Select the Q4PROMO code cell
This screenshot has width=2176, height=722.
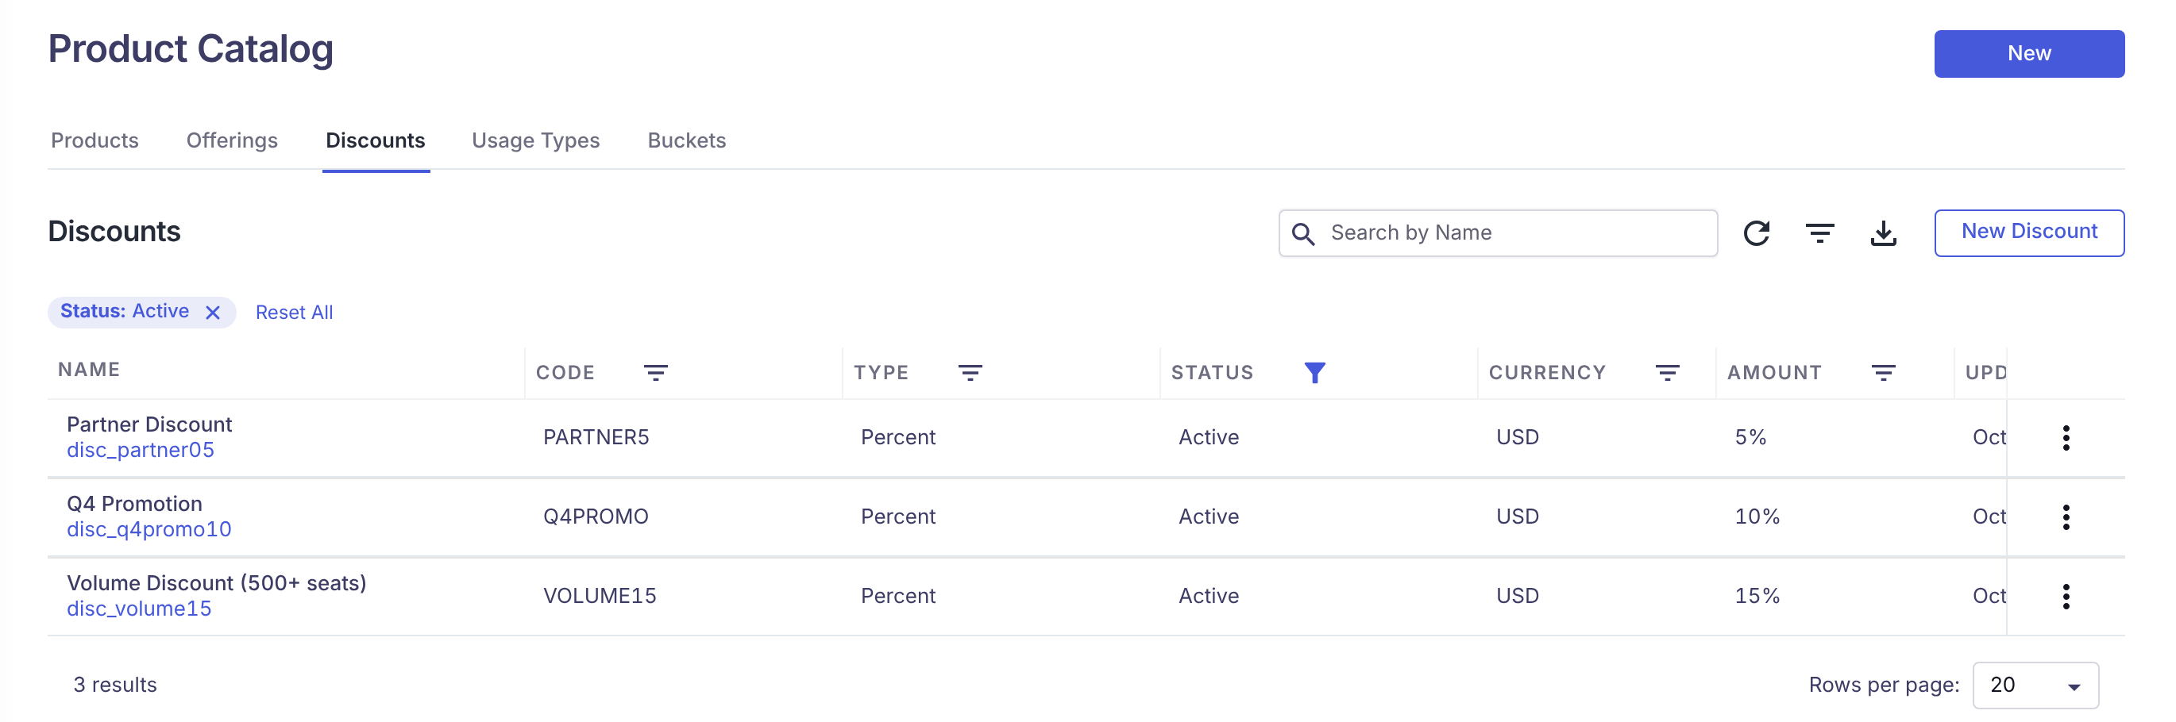coord(596,517)
